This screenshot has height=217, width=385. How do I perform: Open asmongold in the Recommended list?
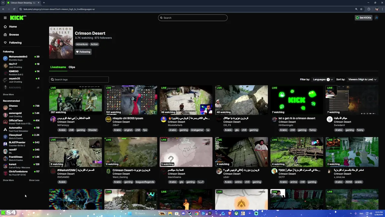21,115
